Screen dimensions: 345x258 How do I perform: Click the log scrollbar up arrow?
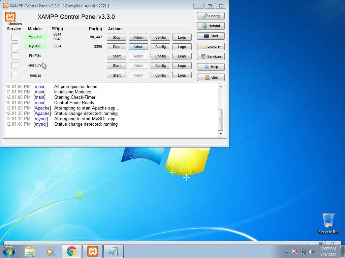(220, 86)
